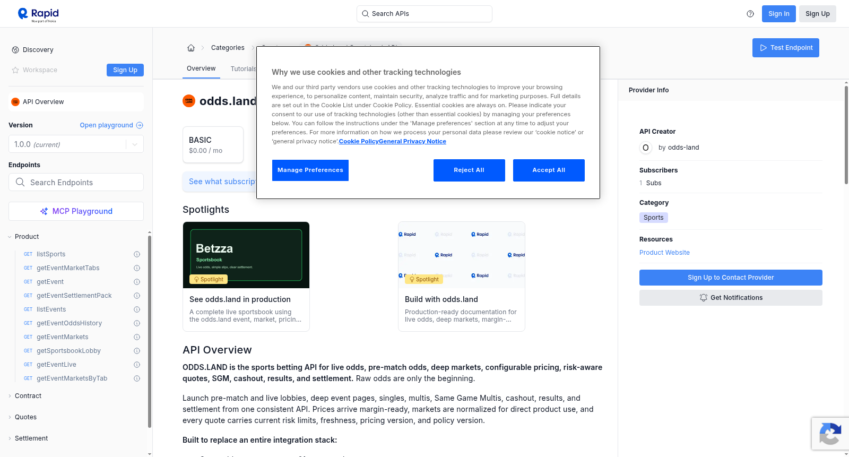
Task: Click the Open playground arrow icon
Action: pos(140,125)
